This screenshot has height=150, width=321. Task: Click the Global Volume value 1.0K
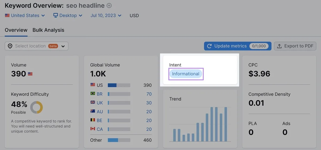pos(98,74)
